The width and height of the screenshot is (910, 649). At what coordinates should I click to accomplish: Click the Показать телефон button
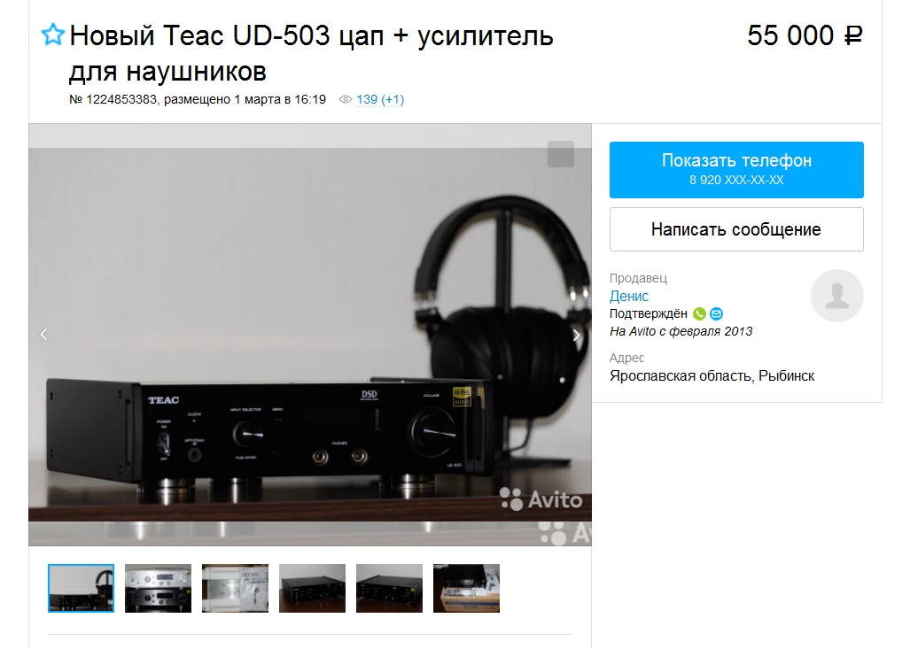(x=736, y=170)
